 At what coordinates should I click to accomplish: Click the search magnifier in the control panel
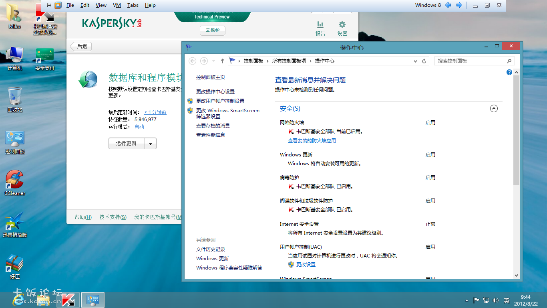point(509,61)
